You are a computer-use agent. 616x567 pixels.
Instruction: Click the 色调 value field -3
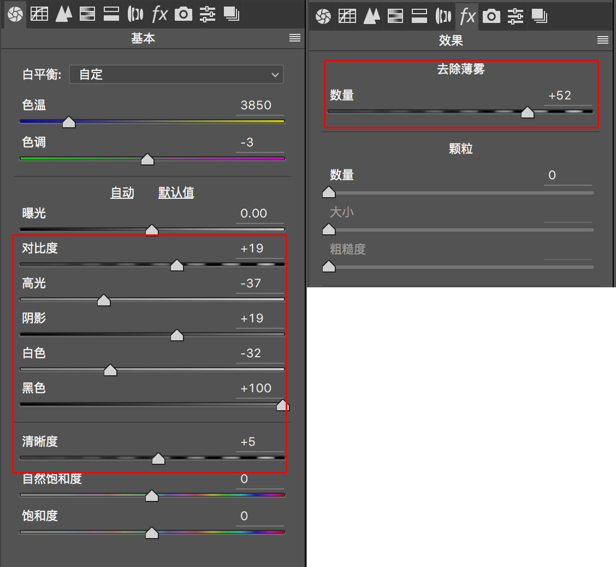point(260,142)
